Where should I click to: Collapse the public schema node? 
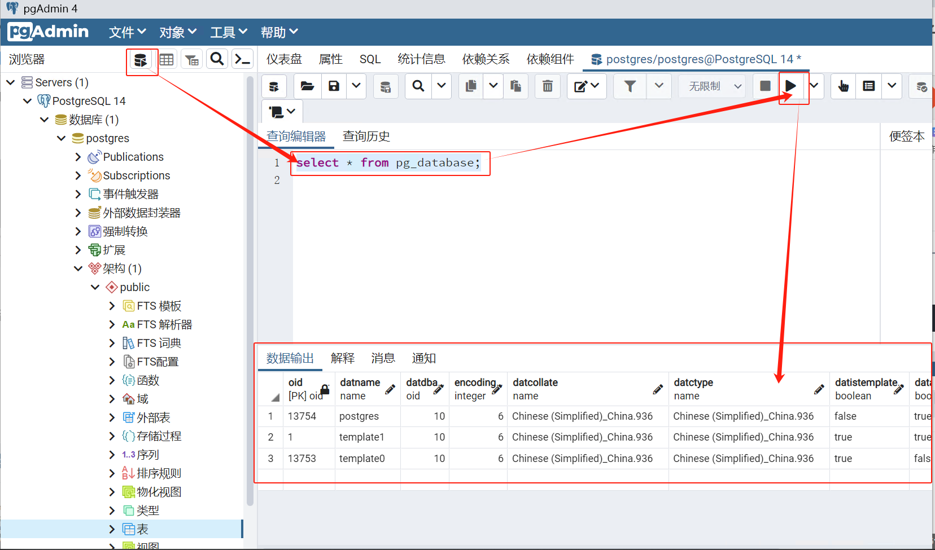(x=95, y=287)
